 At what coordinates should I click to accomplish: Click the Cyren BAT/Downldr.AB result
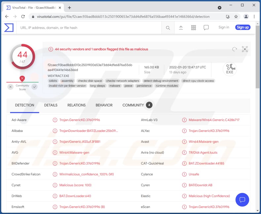tap(201, 185)
